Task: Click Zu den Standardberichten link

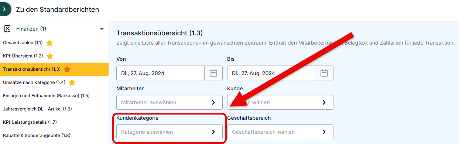Action: 58,9
